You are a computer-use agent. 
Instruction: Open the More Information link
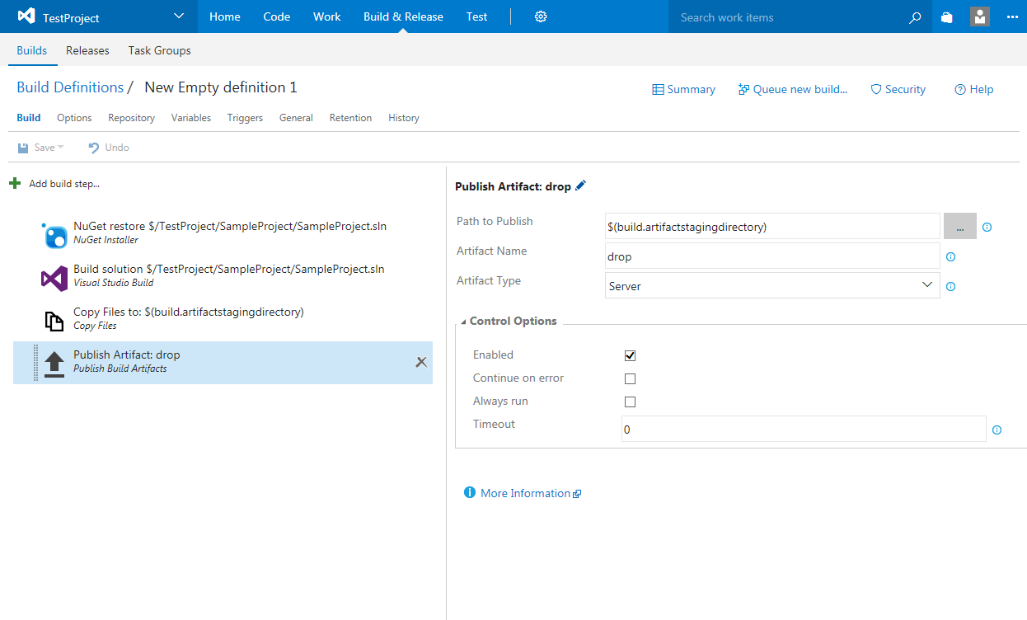[x=525, y=493]
